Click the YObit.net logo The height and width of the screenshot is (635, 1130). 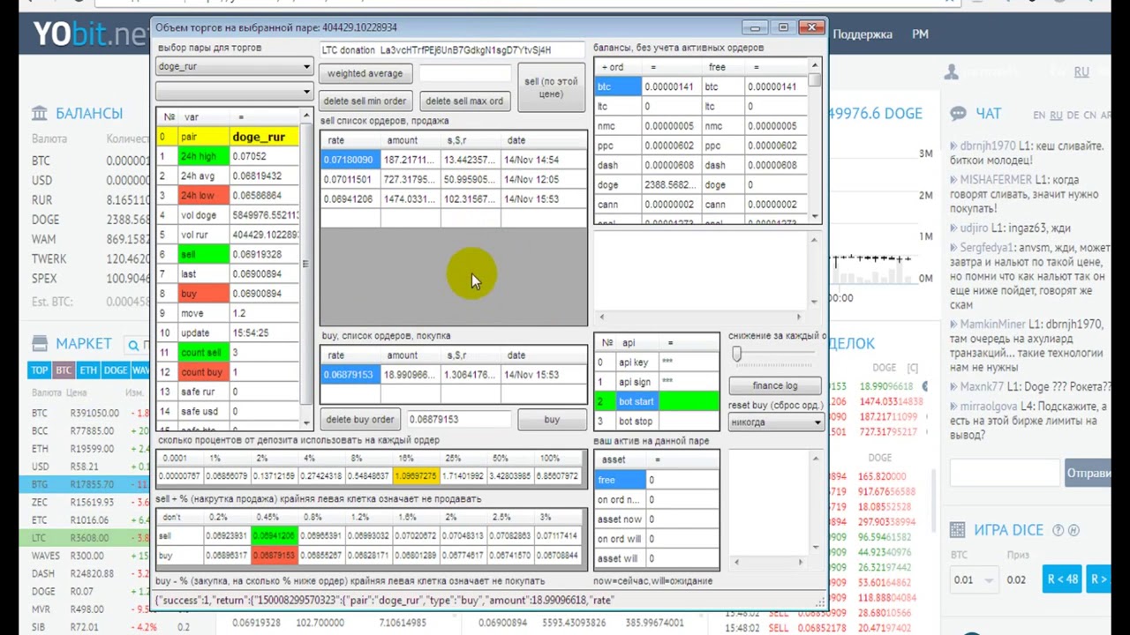click(x=90, y=34)
